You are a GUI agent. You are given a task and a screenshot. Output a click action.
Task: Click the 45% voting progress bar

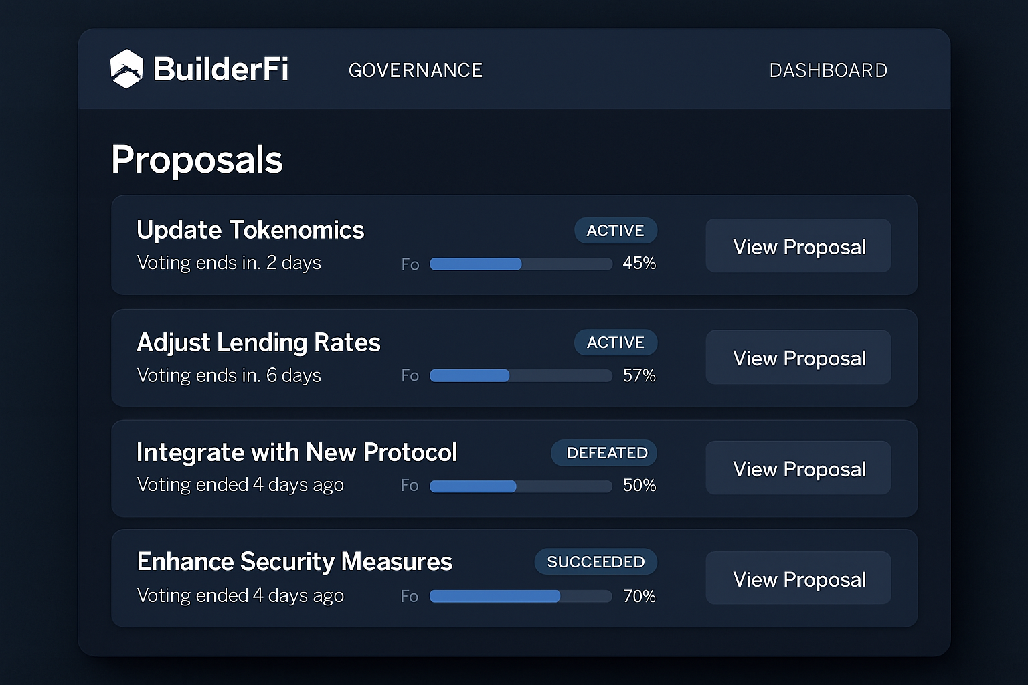coord(521,264)
